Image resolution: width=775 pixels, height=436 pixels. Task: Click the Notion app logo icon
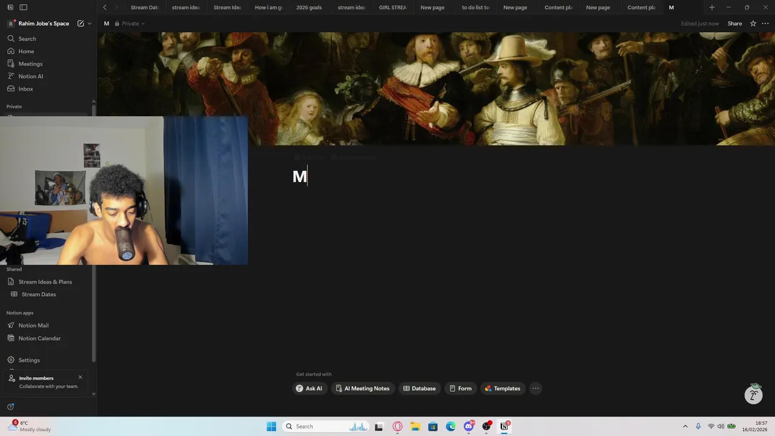coord(10,7)
